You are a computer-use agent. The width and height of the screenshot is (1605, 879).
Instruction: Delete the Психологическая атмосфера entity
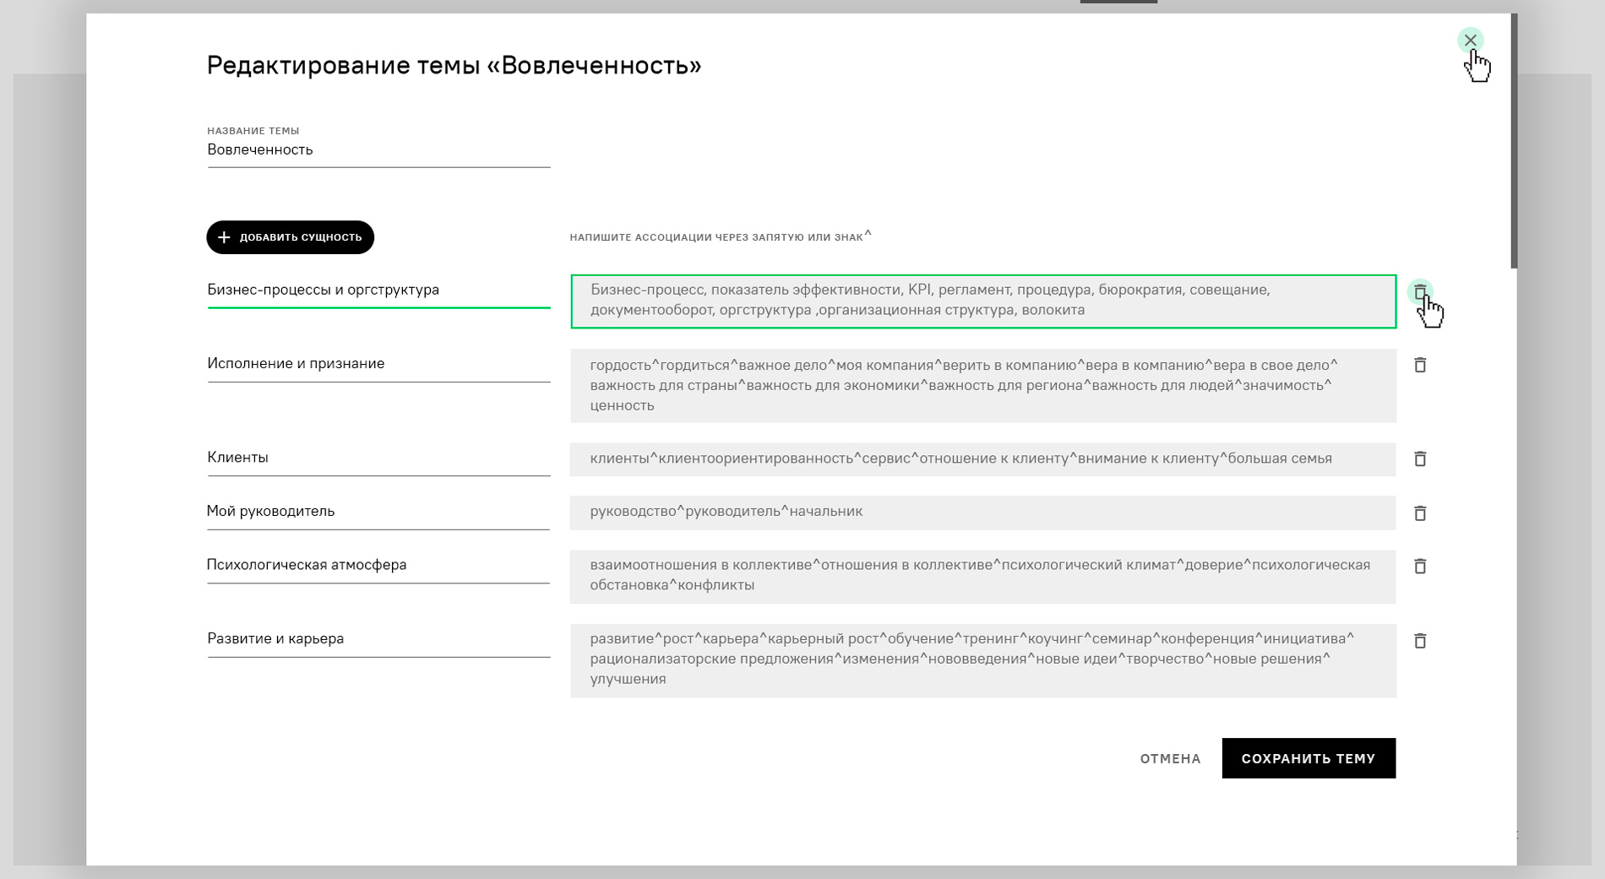pyautogui.click(x=1420, y=566)
